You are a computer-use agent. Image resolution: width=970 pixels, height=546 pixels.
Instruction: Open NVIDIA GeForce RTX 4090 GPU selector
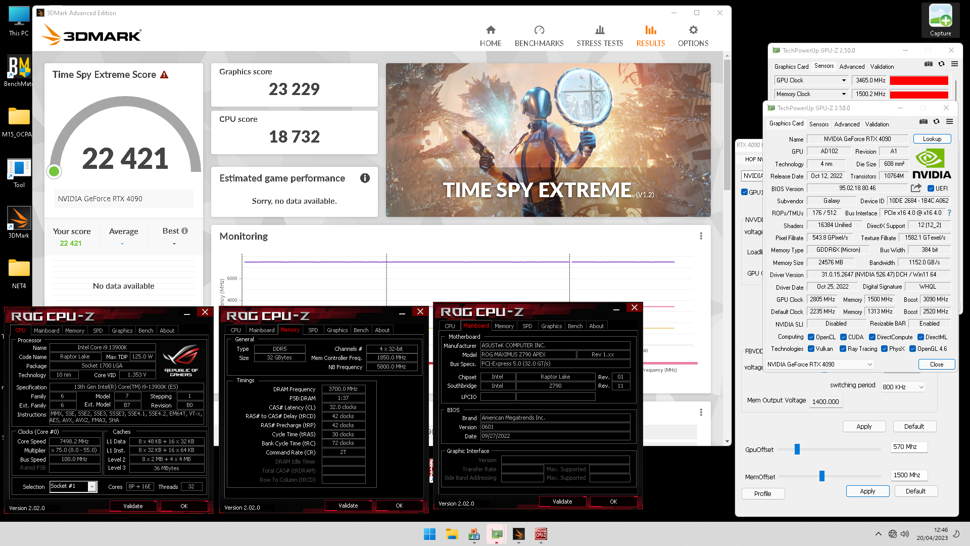point(819,364)
